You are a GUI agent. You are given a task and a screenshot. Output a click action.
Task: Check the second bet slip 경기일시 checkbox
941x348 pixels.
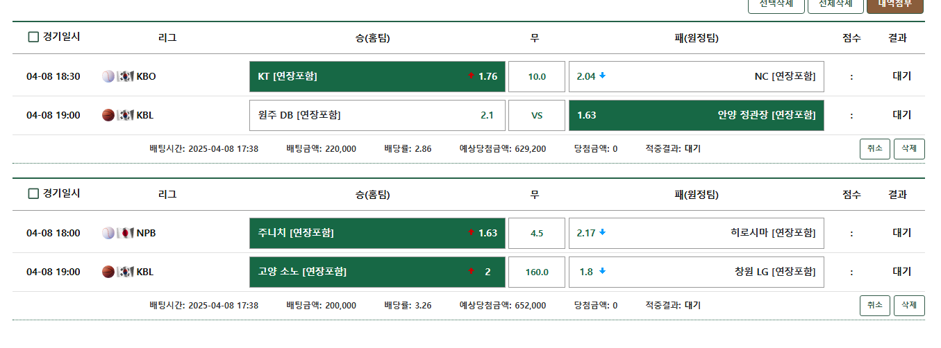[33, 194]
